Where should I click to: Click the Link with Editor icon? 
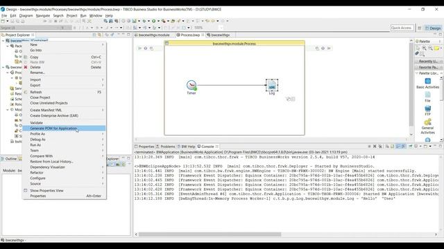point(99,35)
